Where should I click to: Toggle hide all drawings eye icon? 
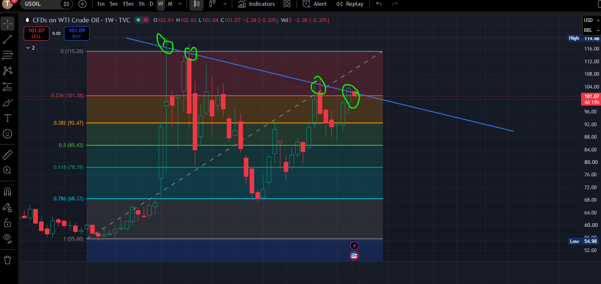[x=7, y=238]
